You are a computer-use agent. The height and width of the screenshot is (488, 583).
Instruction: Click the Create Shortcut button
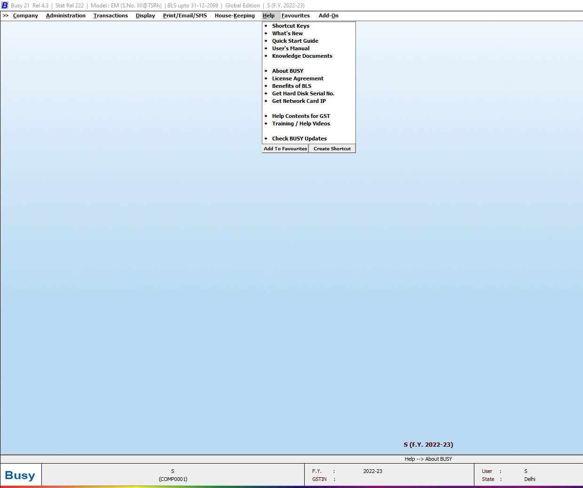pos(332,148)
